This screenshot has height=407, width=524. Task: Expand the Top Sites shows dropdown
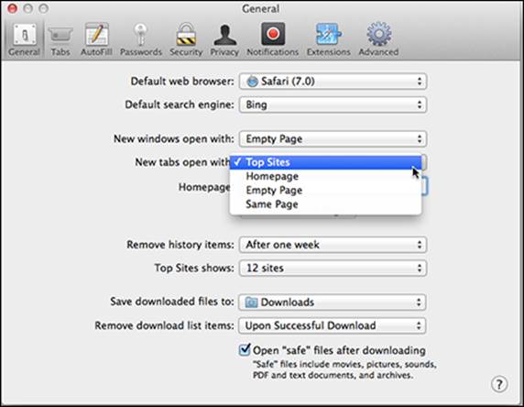tap(333, 269)
